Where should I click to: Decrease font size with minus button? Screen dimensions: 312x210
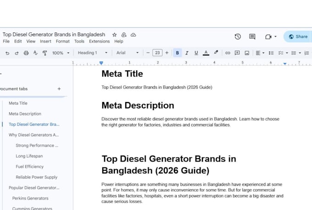(148, 53)
